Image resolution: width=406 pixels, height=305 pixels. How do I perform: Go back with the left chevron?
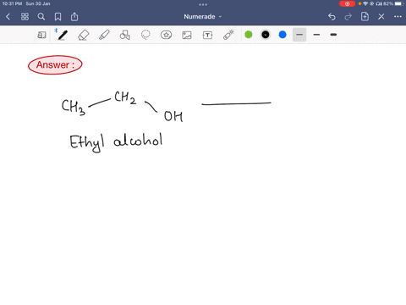pos(8,17)
